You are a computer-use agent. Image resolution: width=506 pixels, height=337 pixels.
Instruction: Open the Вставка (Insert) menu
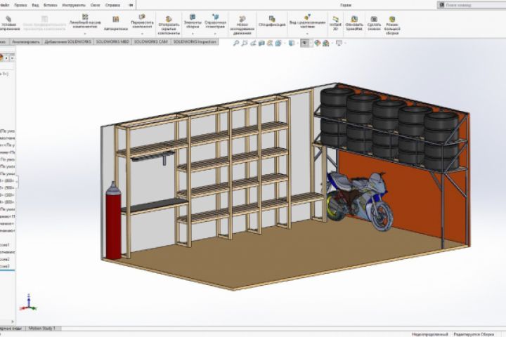[51, 5]
